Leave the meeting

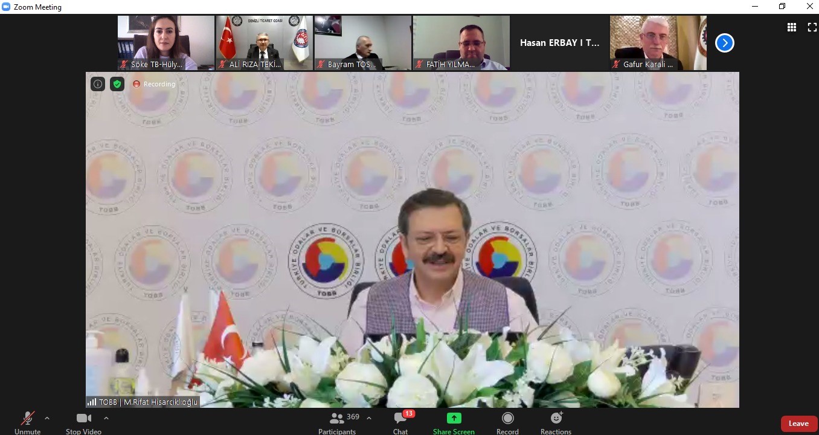(x=798, y=424)
